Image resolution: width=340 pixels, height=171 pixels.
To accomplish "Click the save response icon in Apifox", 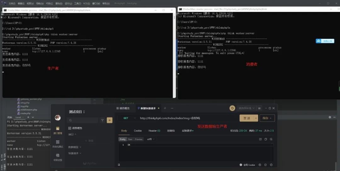I will tap(260, 139).
